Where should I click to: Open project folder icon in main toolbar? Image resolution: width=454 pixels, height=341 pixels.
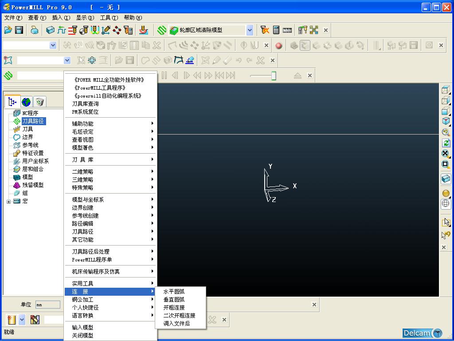(8, 30)
